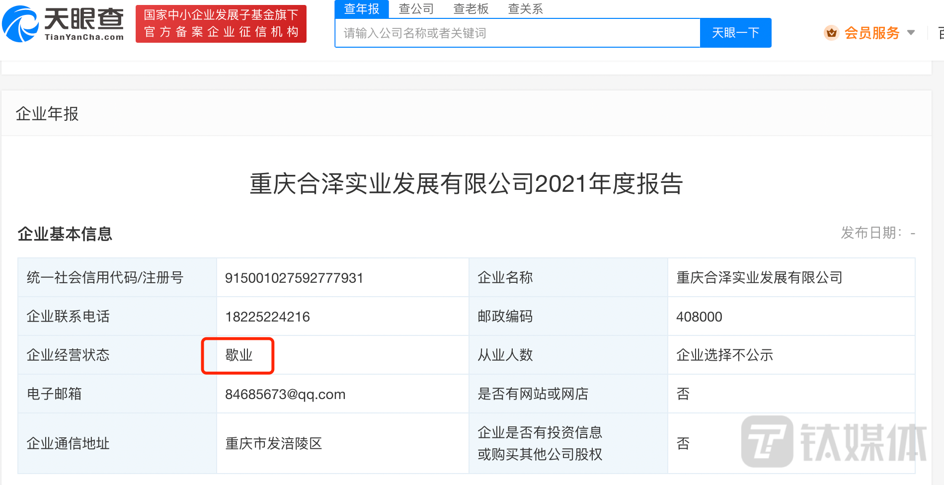This screenshot has width=944, height=485.
Task: Click the red 国家中小企业发展子基金旗下 badge
Action: click(x=221, y=23)
